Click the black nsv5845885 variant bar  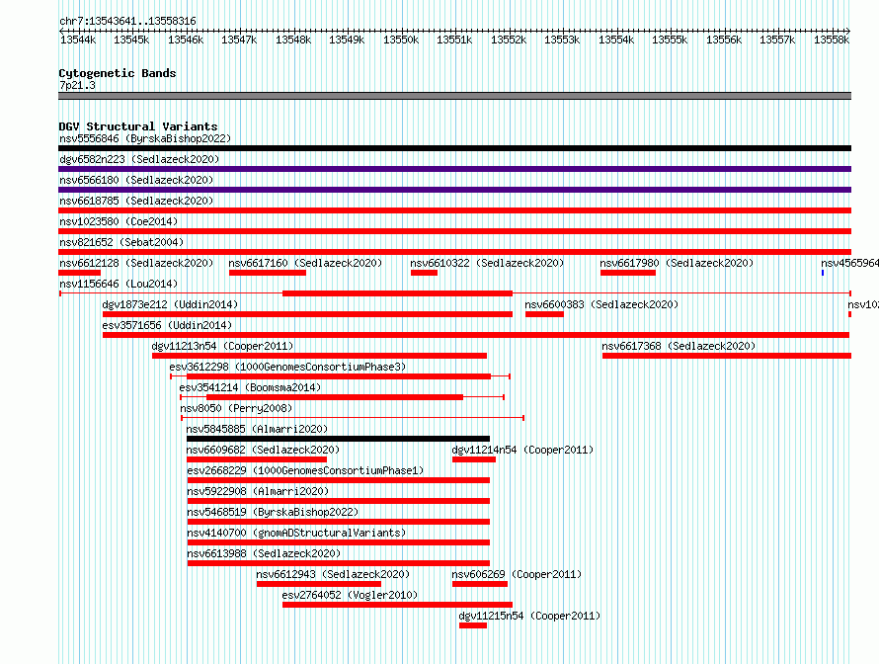(x=338, y=439)
